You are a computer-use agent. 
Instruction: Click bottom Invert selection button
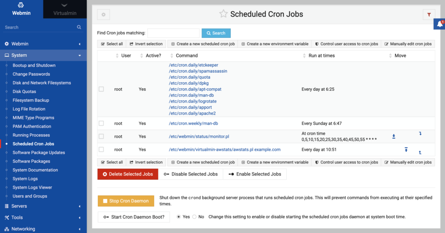[146, 162]
